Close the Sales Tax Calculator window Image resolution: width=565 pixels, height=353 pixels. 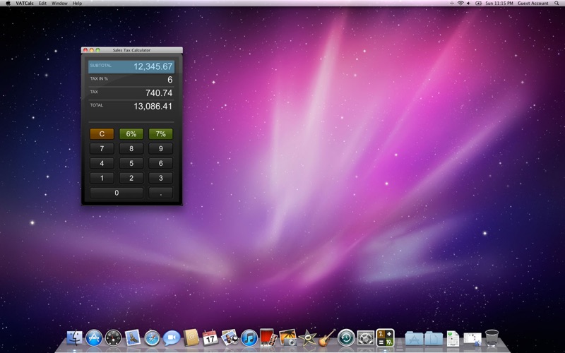click(x=85, y=50)
